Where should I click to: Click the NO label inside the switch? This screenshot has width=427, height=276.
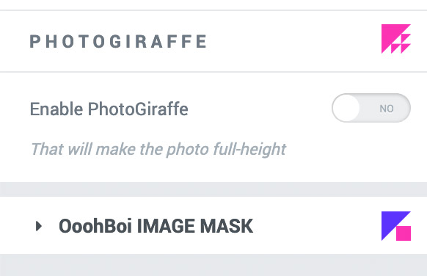tap(387, 109)
